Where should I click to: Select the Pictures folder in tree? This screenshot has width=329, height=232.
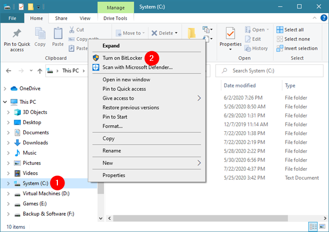[x=31, y=163]
